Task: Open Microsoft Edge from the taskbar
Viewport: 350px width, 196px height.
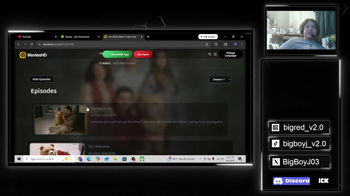Action: tap(89, 159)
